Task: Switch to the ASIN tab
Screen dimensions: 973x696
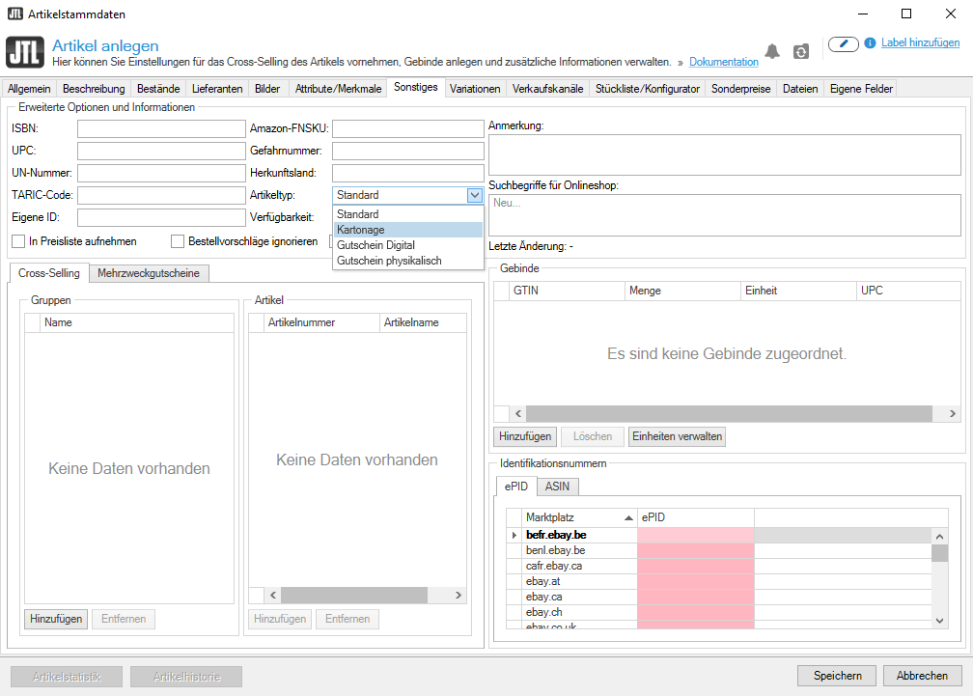Action: pyautogui.click(x=557, y=487)
